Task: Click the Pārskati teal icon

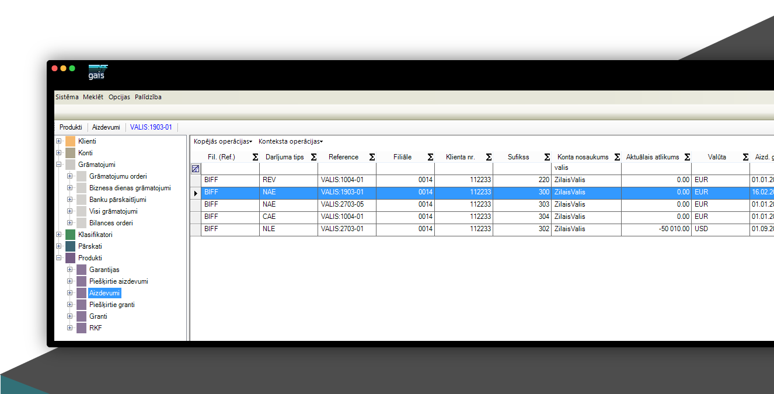Action: tap(71, 246)
